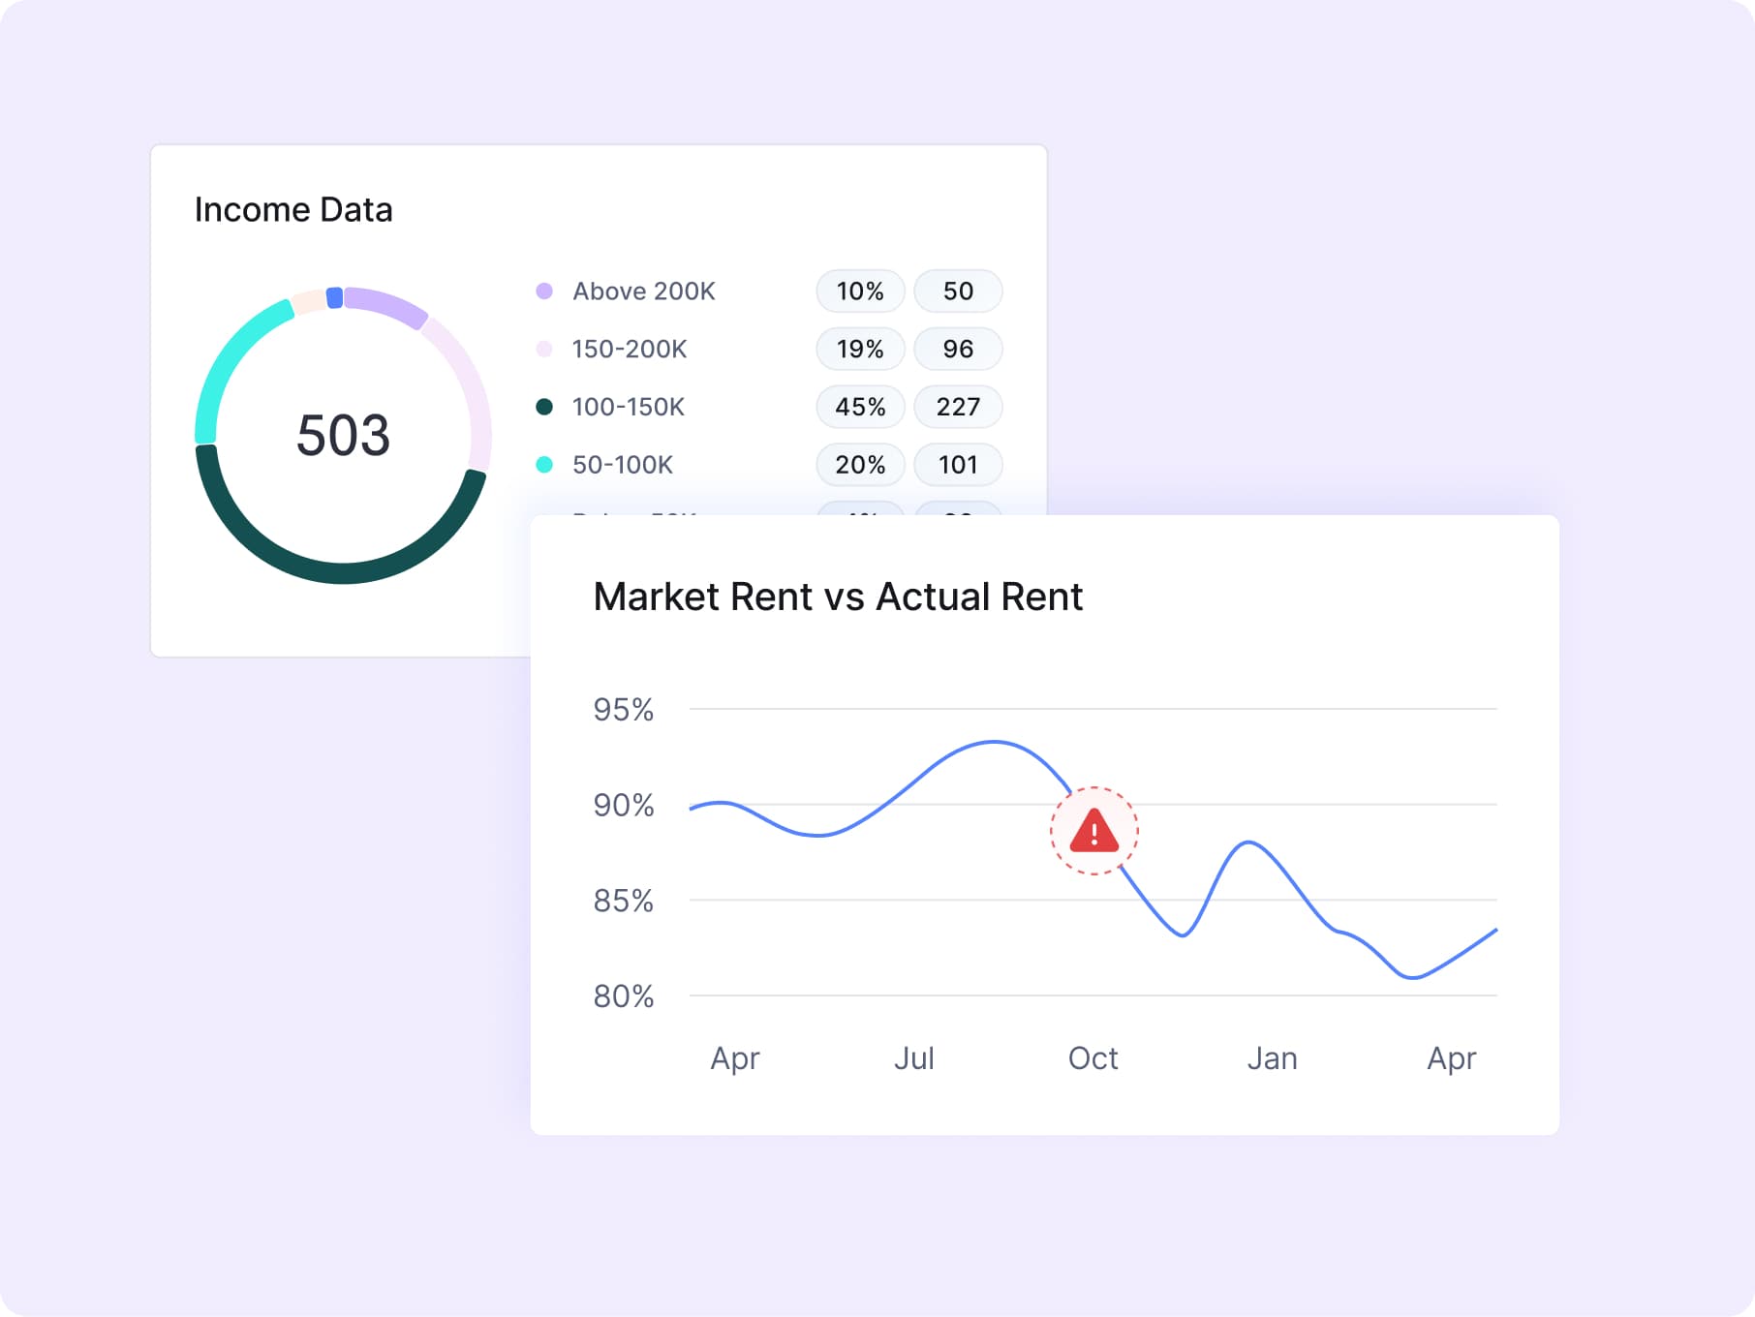This screenshot has height=1317, width=1755.
Task: Toggle visibility of the 100-150K segment
Action: [x=629, y=407]
